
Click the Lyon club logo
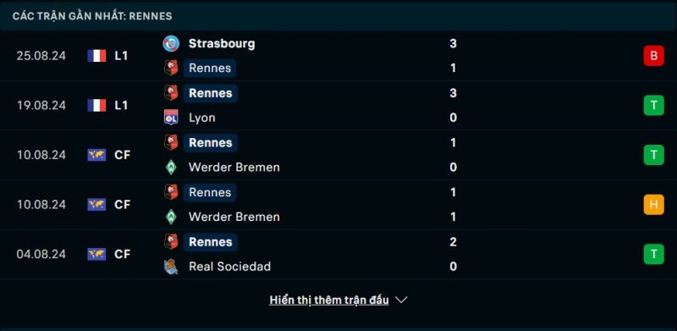(171, 118)
